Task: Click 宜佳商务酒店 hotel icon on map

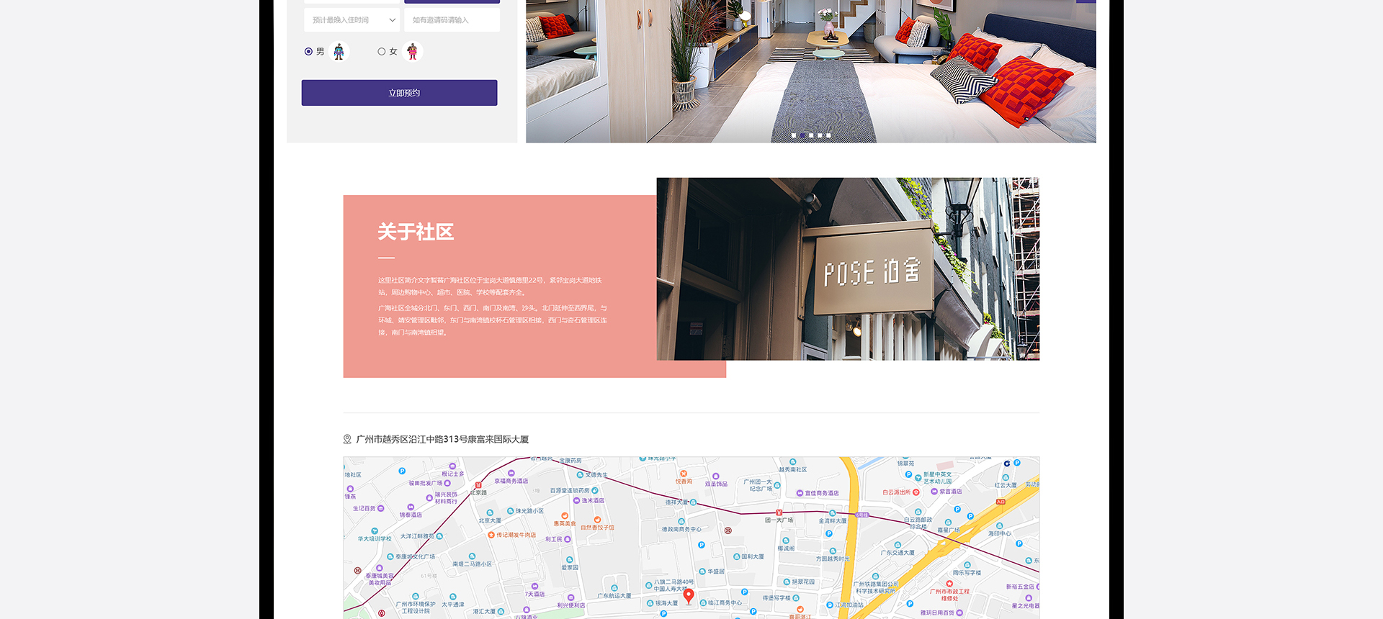Action: 800,493
